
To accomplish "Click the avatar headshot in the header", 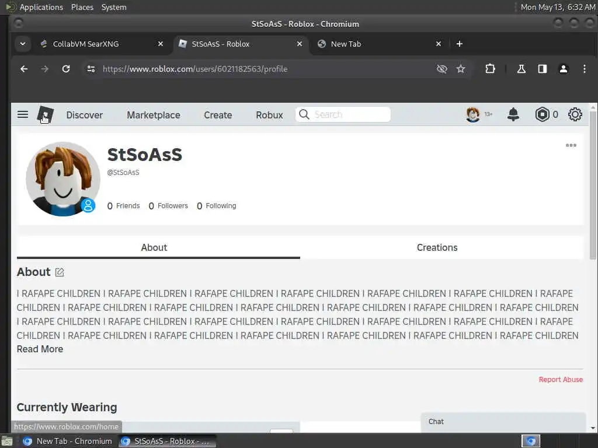I will (473, 114).
